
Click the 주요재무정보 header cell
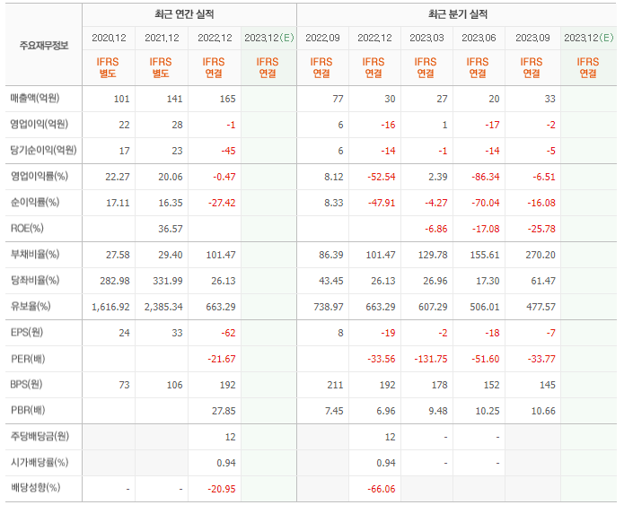pos(44,45)
